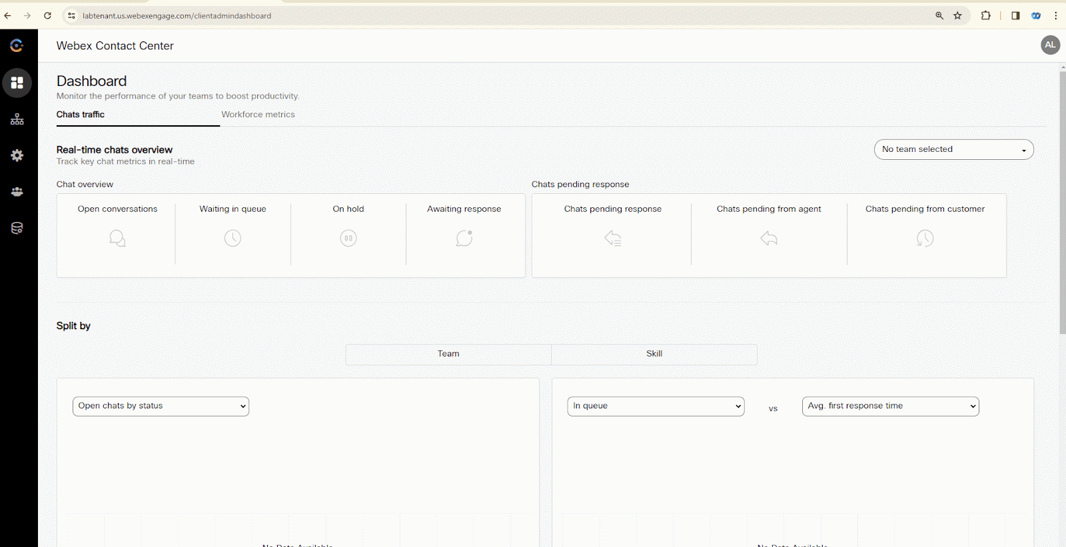Click the Webex Contact Center title
1066x547 pixels.
pyautogui.click(x=115, y=46)
